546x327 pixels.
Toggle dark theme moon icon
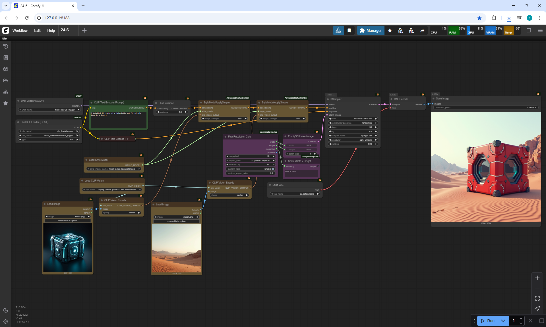pos(5,310)
